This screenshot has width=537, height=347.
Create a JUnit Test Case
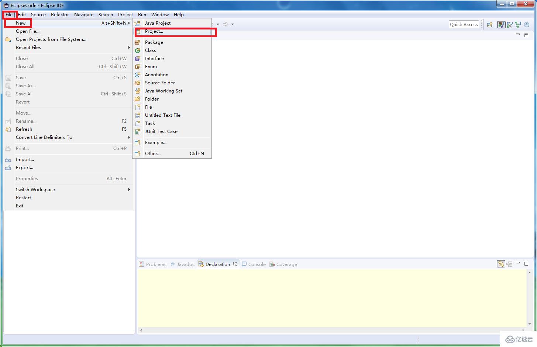click(x=172, y=132)
